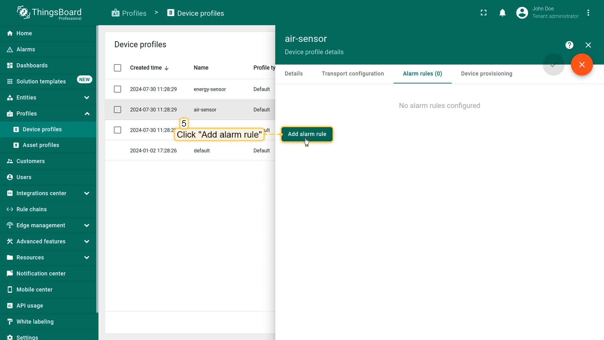604x340 pixels.
Task: Open the three-dot more options menu
Action: pyautogui.click(x=588, y=13)
